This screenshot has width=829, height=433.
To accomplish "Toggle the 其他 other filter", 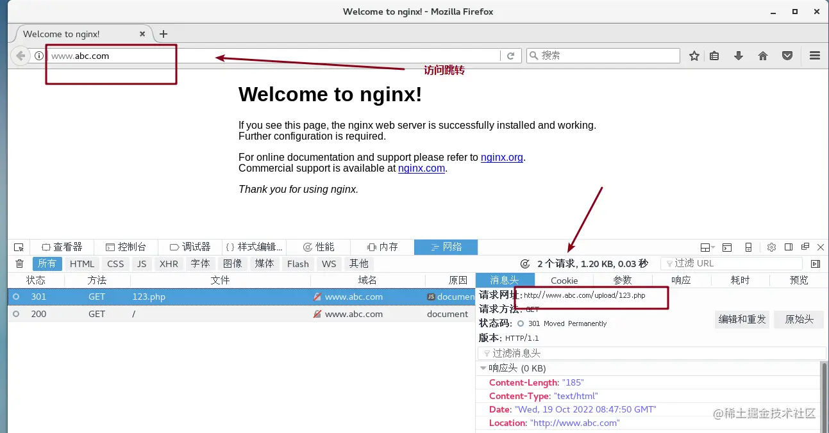I will pos(359,263).
